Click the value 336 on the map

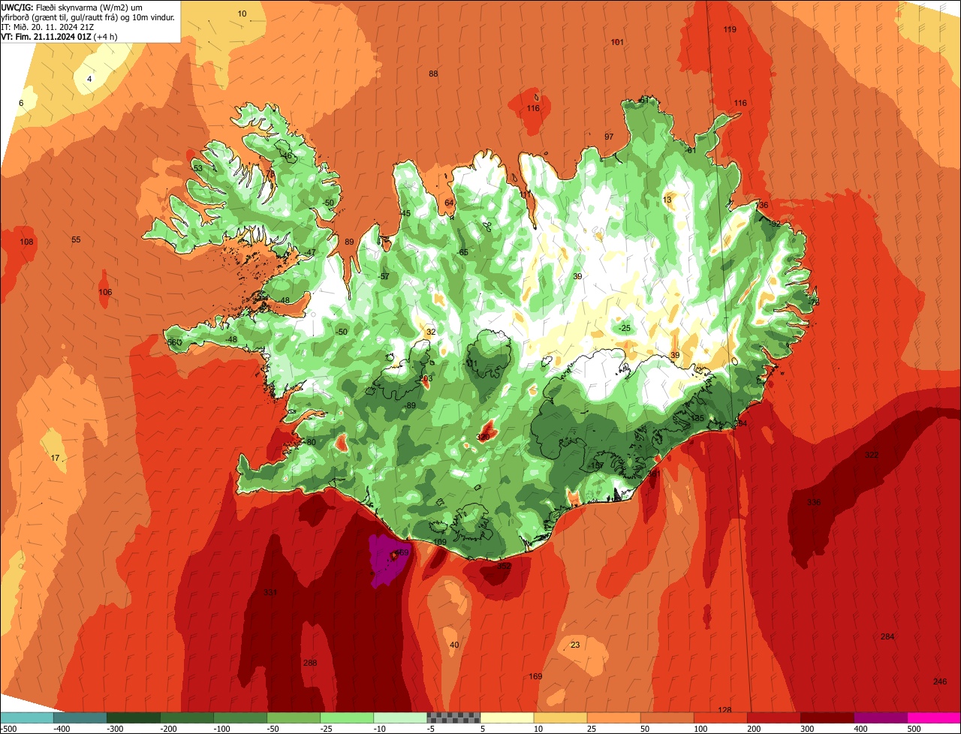click(x=814, y=502)
